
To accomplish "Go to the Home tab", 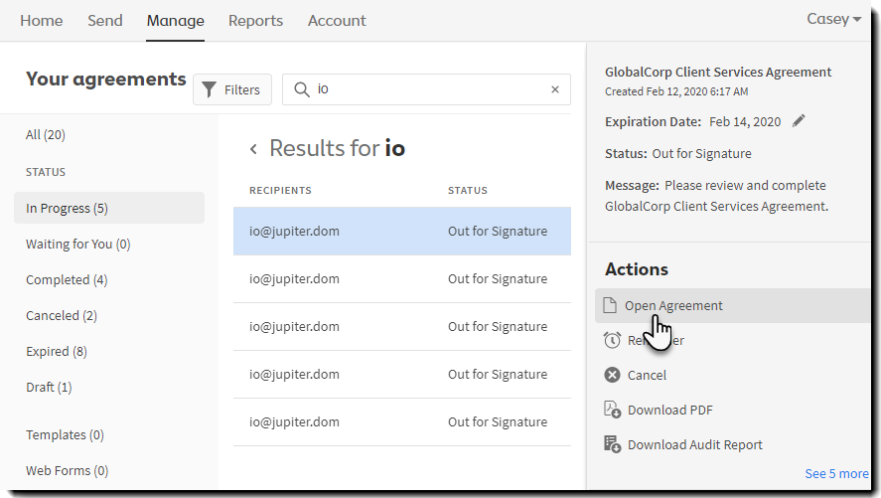I will coord(41,21).
